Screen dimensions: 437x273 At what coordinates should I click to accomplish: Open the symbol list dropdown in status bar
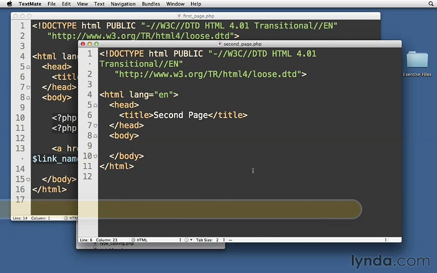coord(308,240)
